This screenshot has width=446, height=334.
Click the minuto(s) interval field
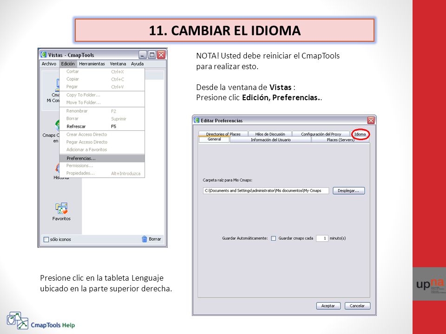[x=322, y=238]
